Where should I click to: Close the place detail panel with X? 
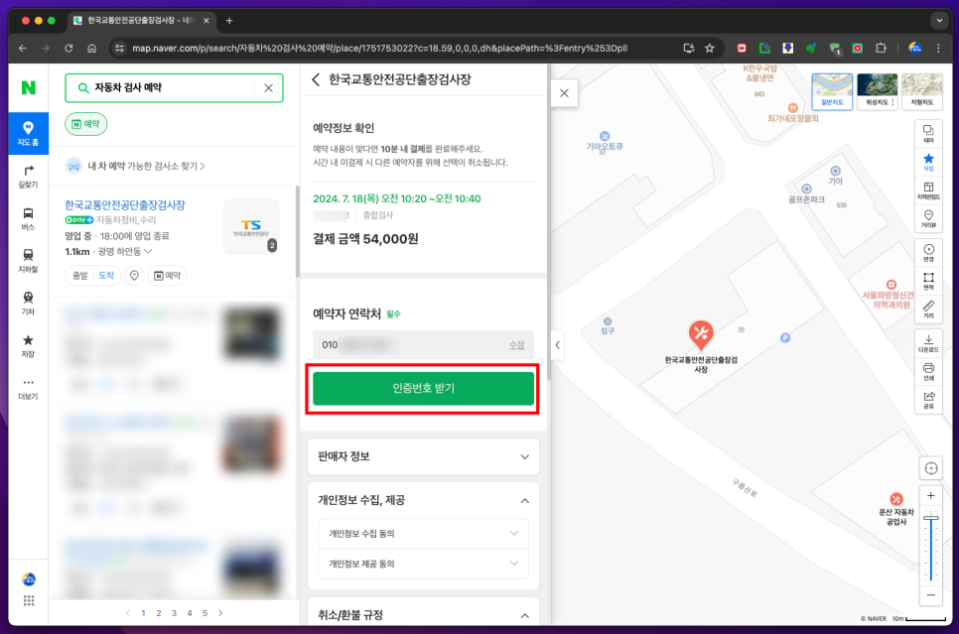(564, 93)
